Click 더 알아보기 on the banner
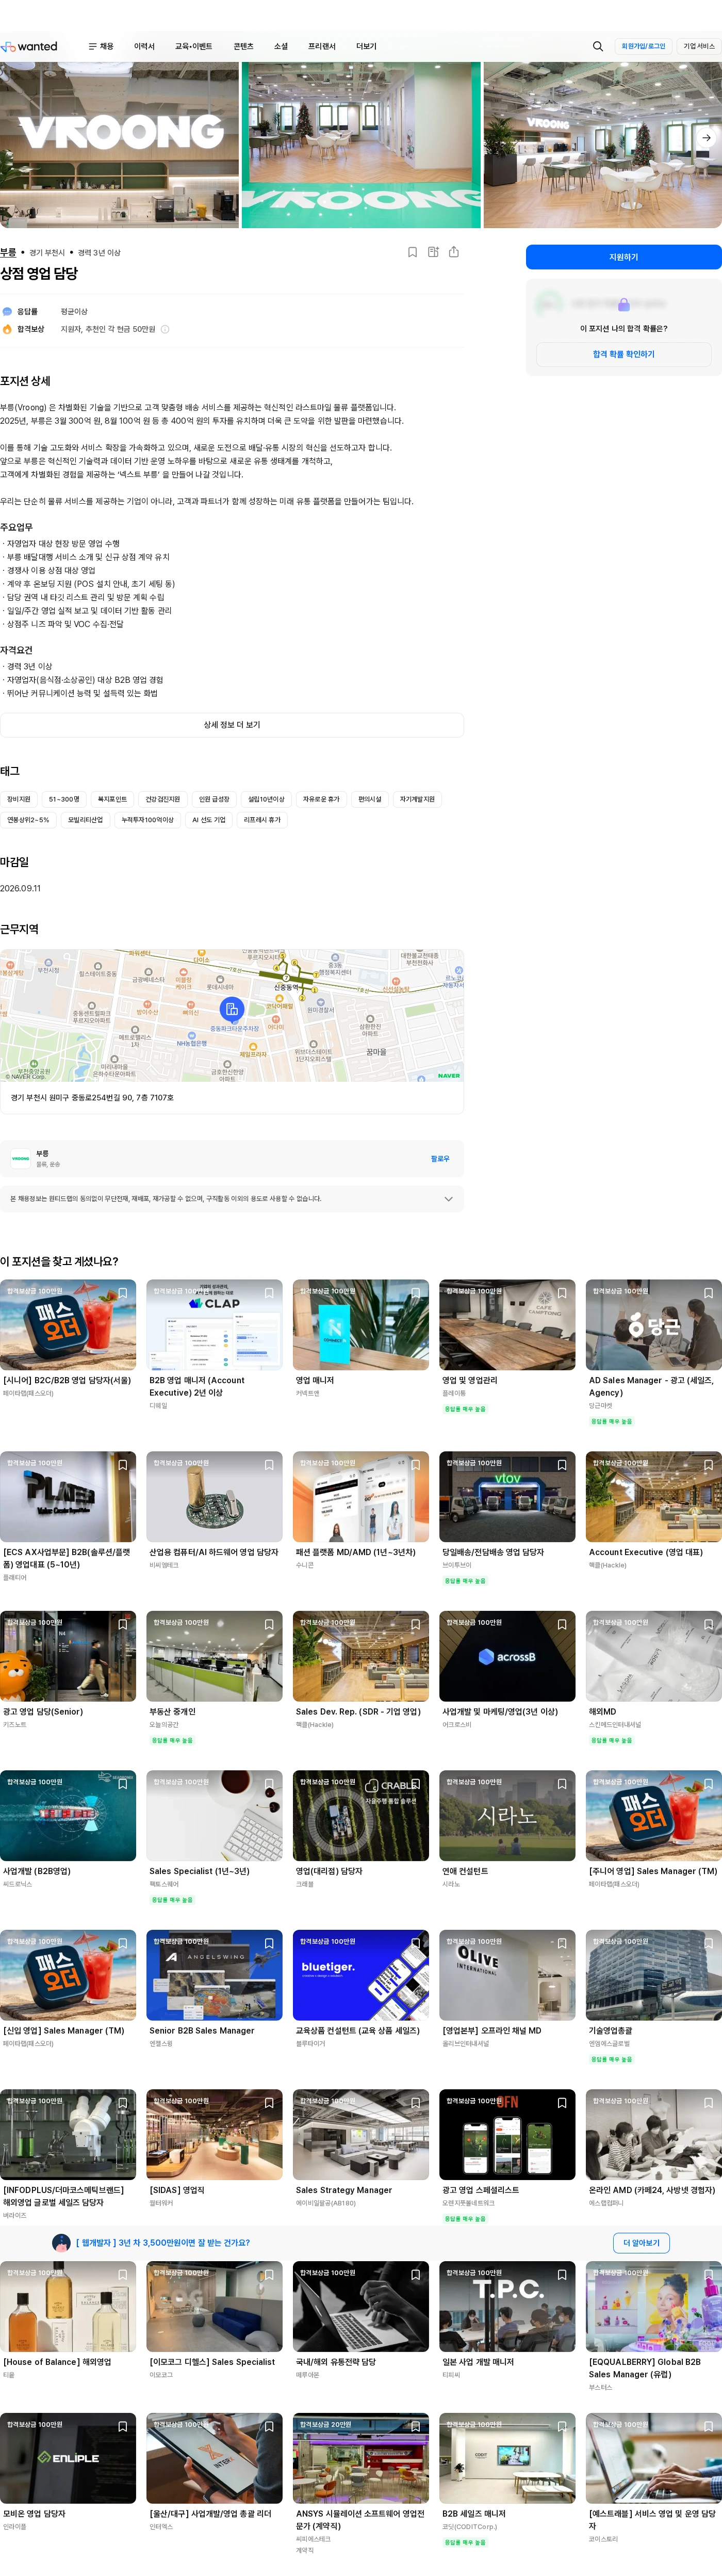 (641, 2243)
